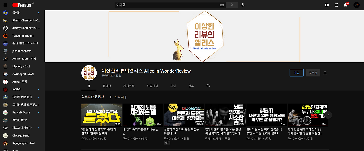Viewport: 364px width, 151px height.
Task: Open AC/DC channel in sidebar
Action: click(22, 89)
